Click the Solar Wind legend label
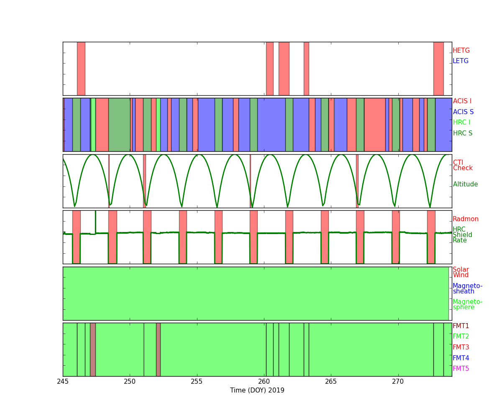This screenshot has width=502, height=418. pyautogui.click(x=461, y=273)
